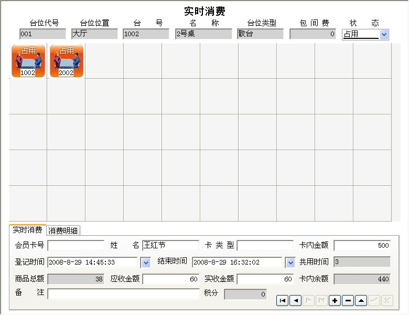Click the 名称 field showing 2号桌

tap(203, 34)
